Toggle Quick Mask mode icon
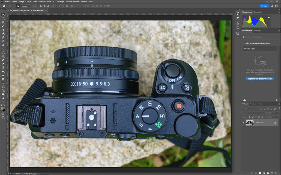 3,113
